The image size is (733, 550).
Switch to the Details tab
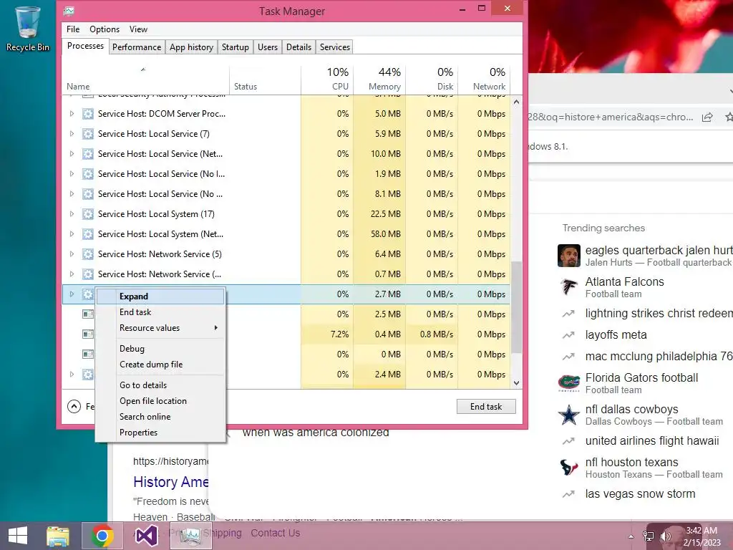(x=298, y=47)
